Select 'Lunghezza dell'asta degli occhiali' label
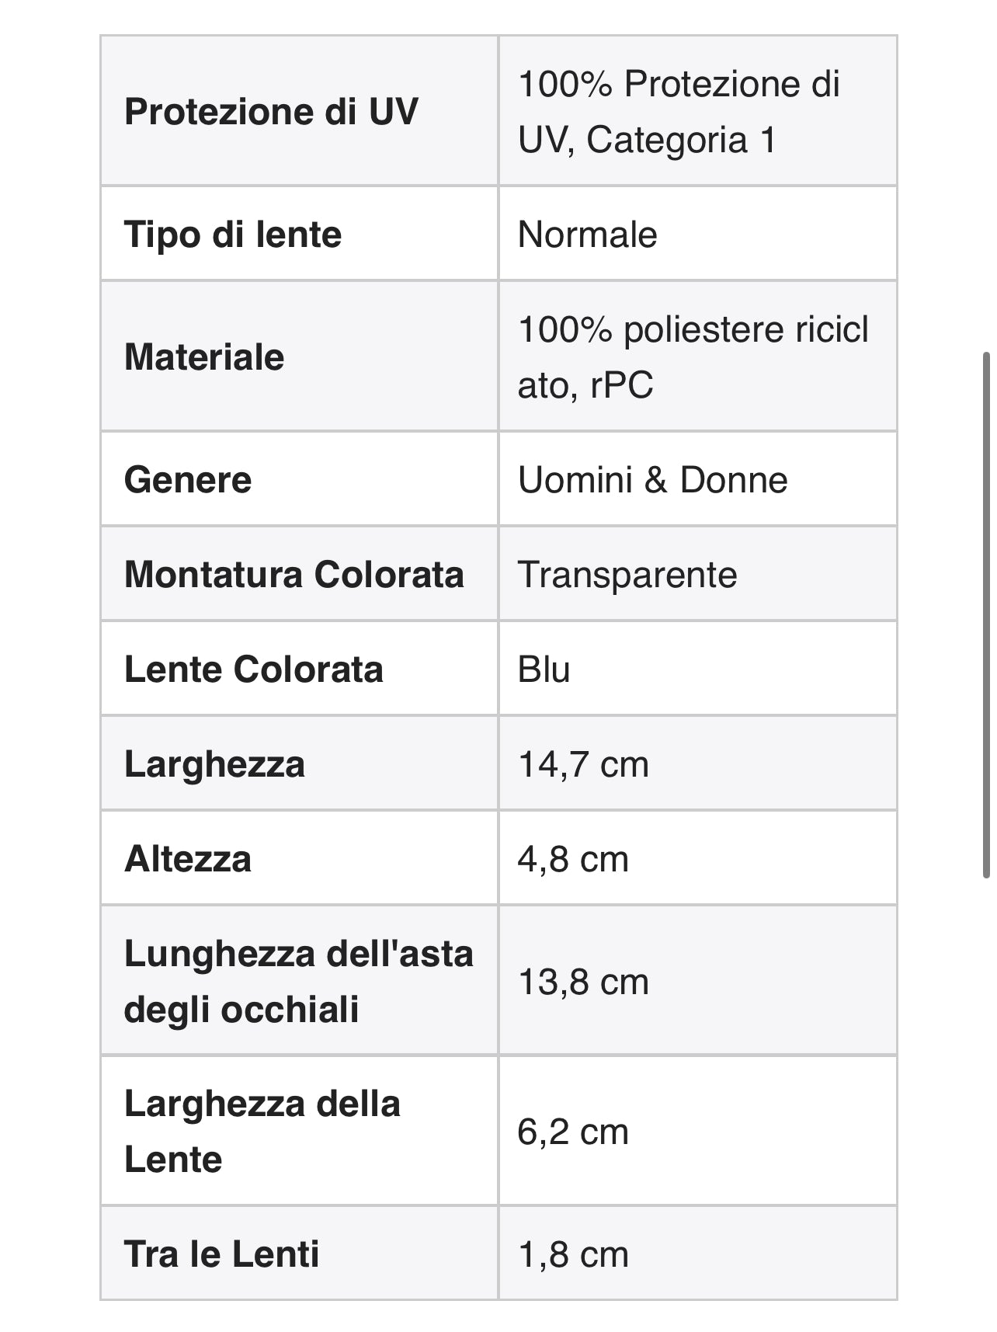The image size is (997, 1332). pyautogui.click(x=299, y=981)
